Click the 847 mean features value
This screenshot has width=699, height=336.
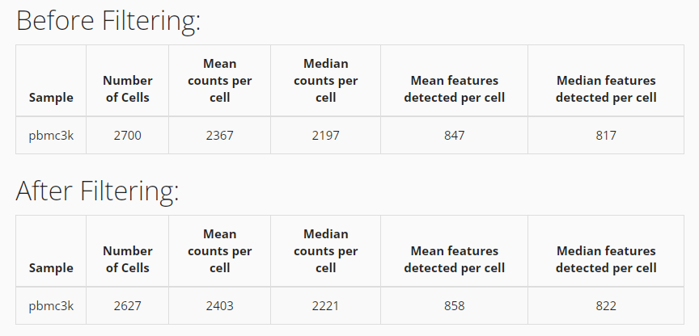[454, 136]
